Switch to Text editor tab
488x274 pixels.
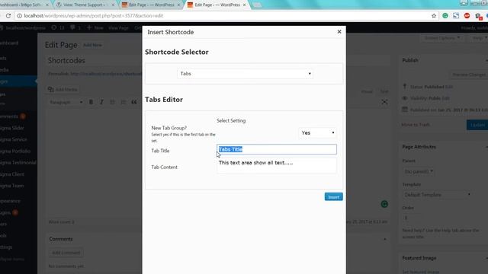click(384, 91)
